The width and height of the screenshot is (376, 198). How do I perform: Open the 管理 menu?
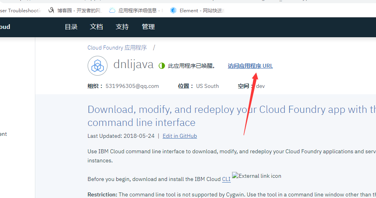148,27
